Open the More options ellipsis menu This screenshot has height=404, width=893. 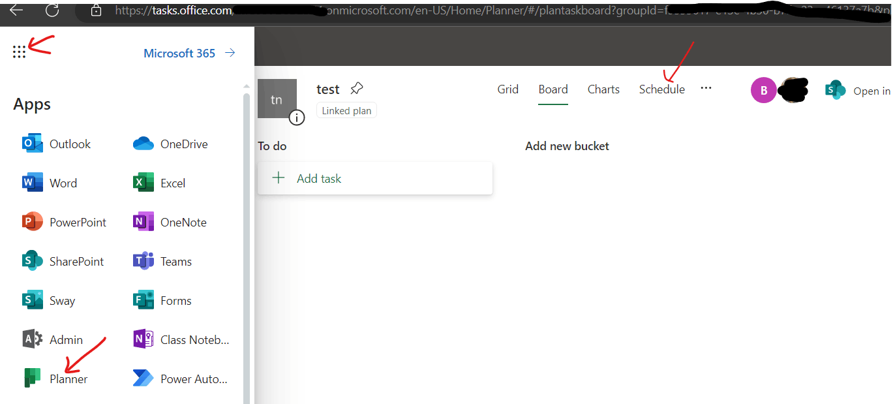click(x=706, y=89)
